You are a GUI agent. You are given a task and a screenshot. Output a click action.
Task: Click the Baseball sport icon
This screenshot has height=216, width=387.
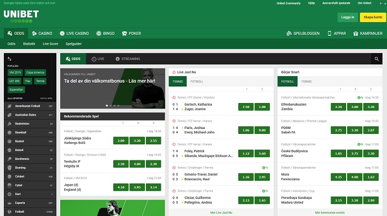point(9,132)
